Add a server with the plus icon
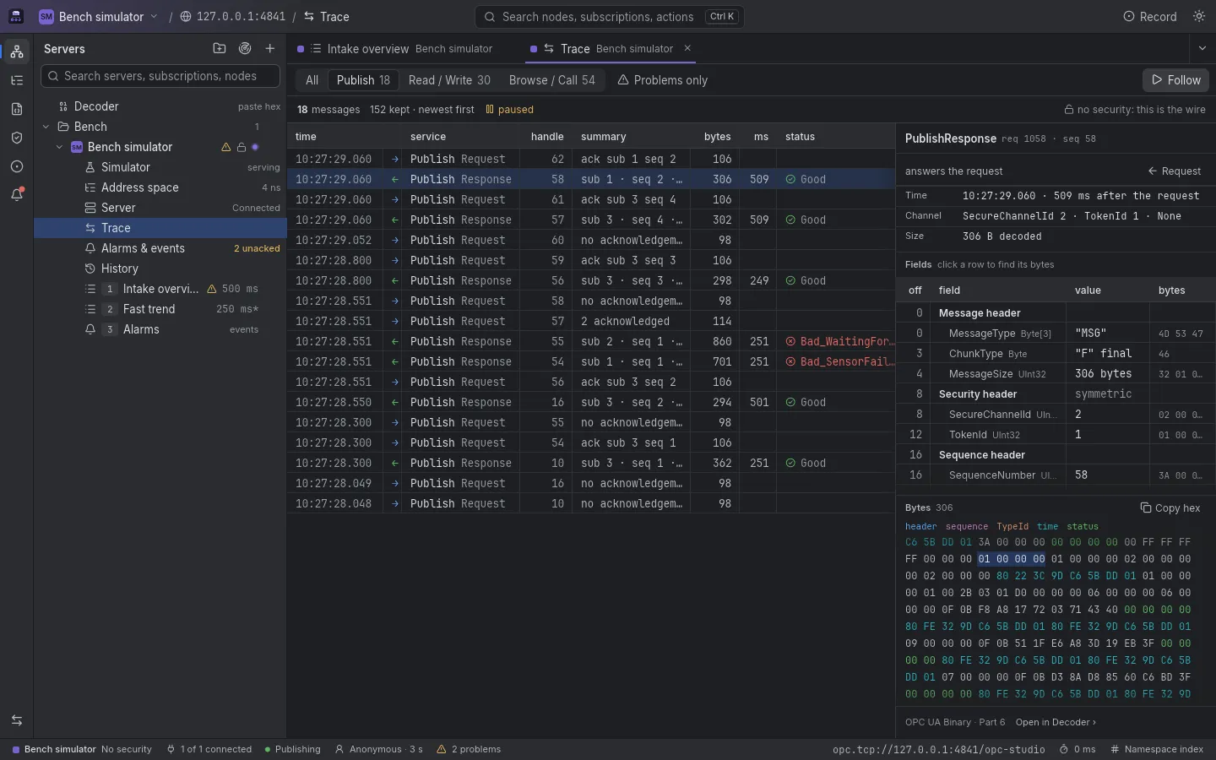The width and height of the screenshot is (1216, 760). tap(270, 49)
